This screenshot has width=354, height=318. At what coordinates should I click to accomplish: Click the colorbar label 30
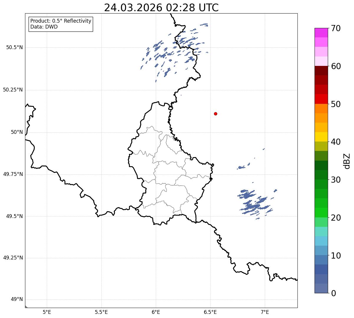pos(336,180)
